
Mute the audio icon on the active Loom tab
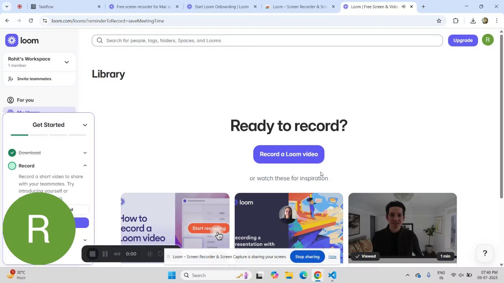(x=404, y=7)
